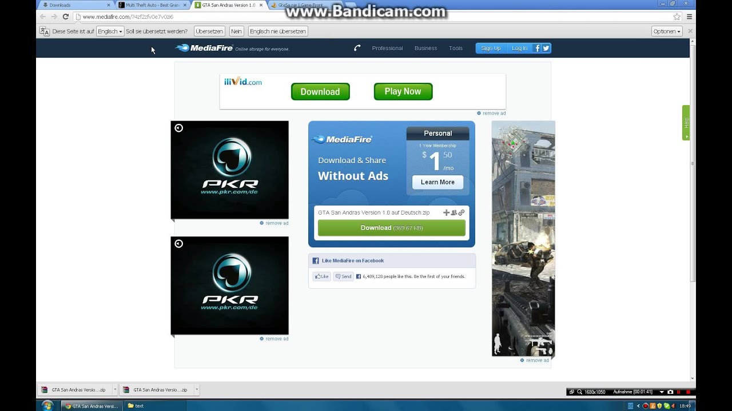The image size is (732, 411).
Task: Close the translation bar
Action: (690, 31)
